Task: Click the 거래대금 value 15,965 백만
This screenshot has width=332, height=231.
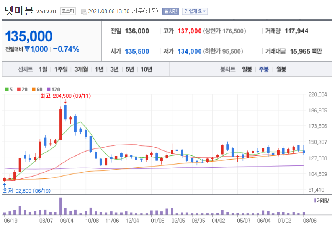Action: 306,51
